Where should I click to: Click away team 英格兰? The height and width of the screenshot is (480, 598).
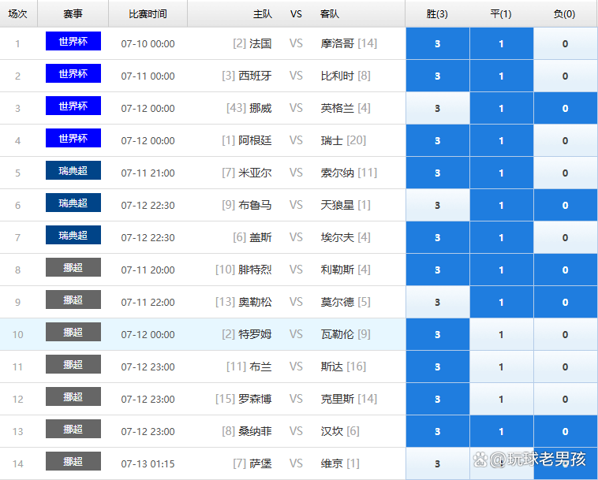(338, 108)
